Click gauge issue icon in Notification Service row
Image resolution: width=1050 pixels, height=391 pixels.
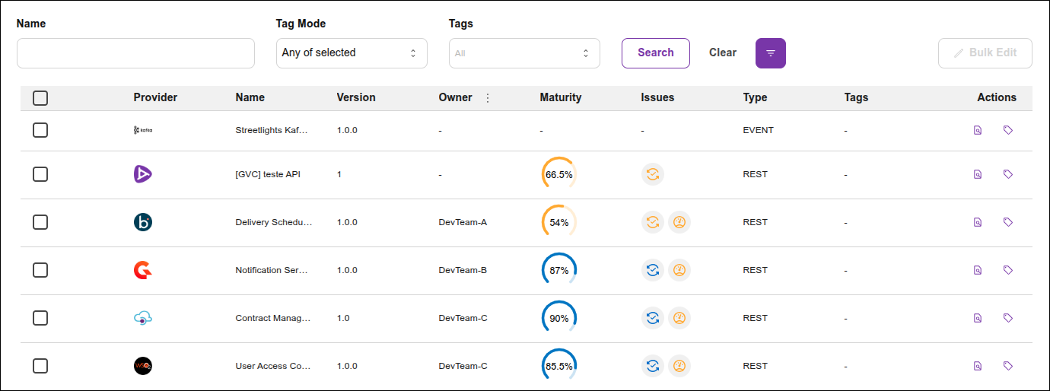tap(679, 270)
